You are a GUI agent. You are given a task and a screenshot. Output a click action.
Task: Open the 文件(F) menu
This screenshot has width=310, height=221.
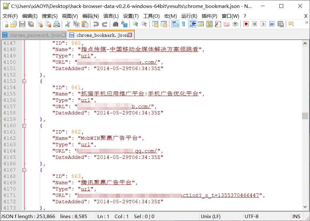10,16
